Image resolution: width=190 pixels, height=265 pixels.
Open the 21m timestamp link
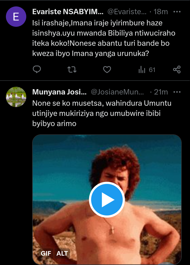pos(161,92)
